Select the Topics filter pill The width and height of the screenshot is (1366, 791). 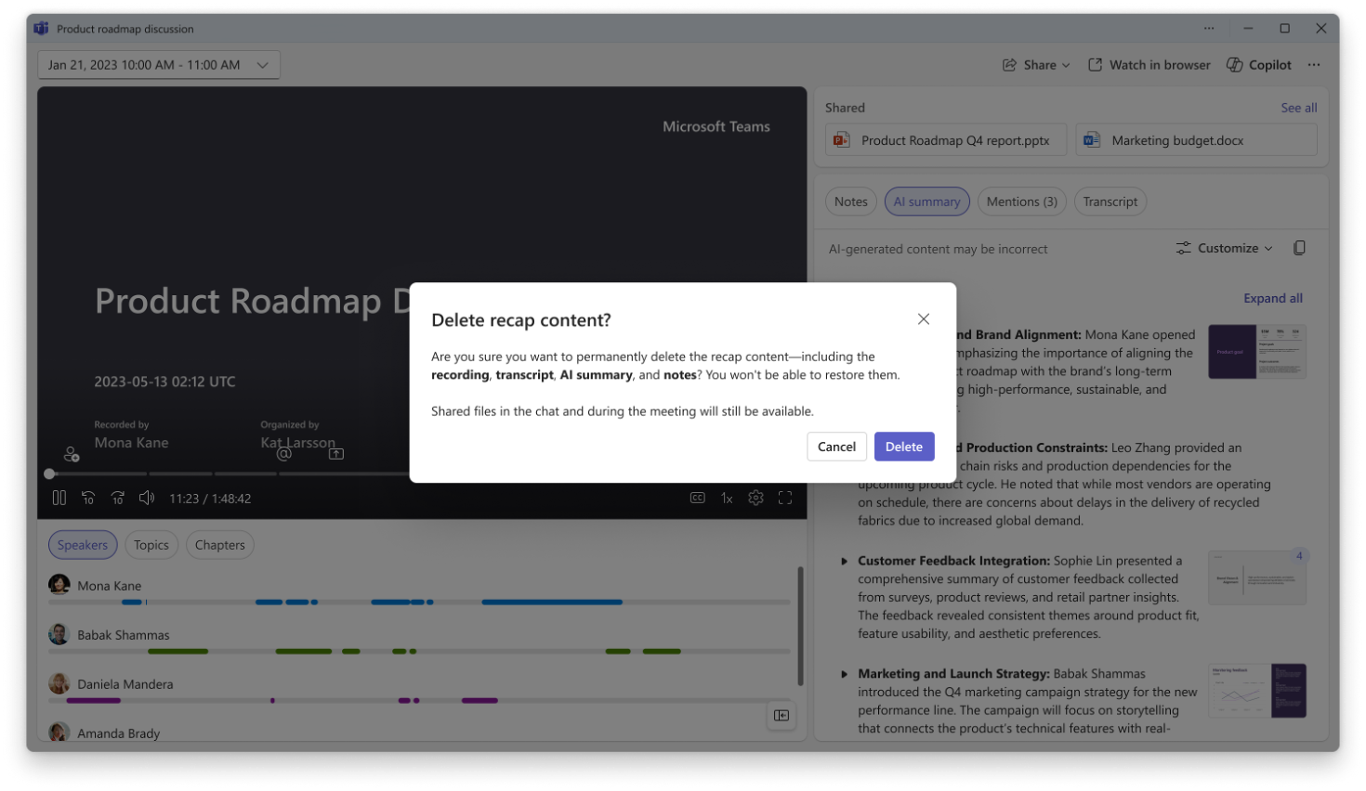[151, 545]
